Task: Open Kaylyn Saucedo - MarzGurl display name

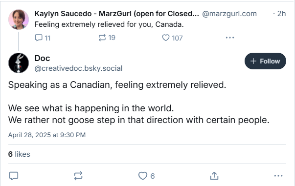Action: tap(116, 14)
